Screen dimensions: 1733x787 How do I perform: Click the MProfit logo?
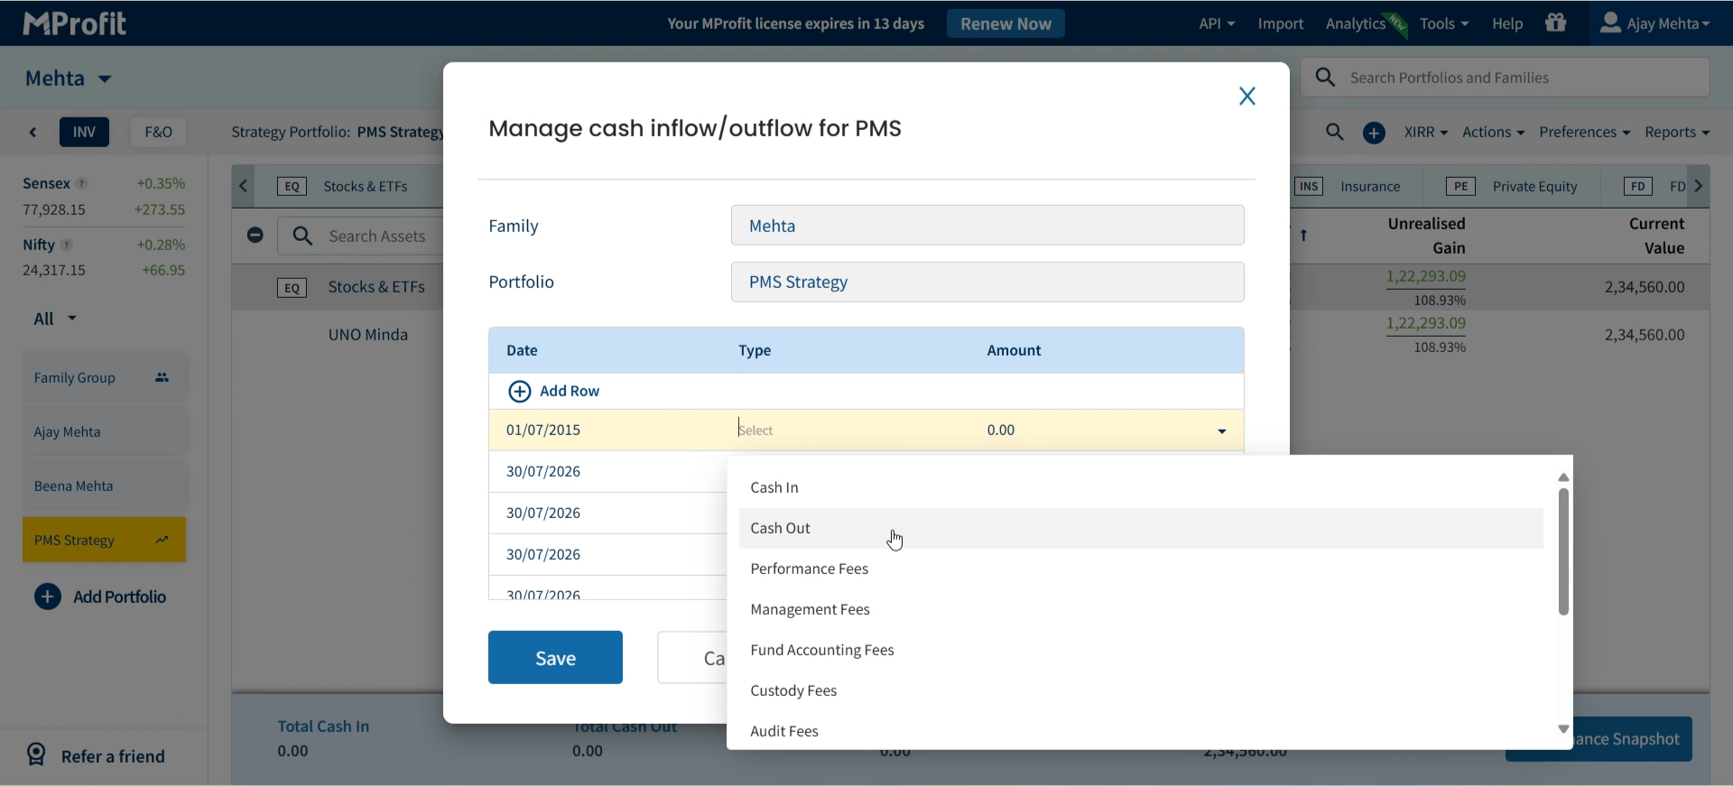click(x=74, y=23)
